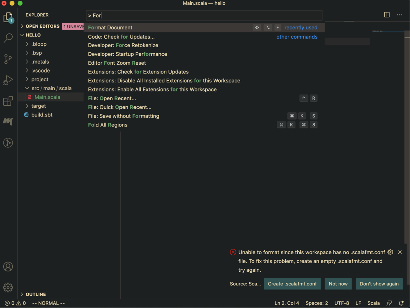
Task: Open the Extensions view icon
Action: pos(8,101)
